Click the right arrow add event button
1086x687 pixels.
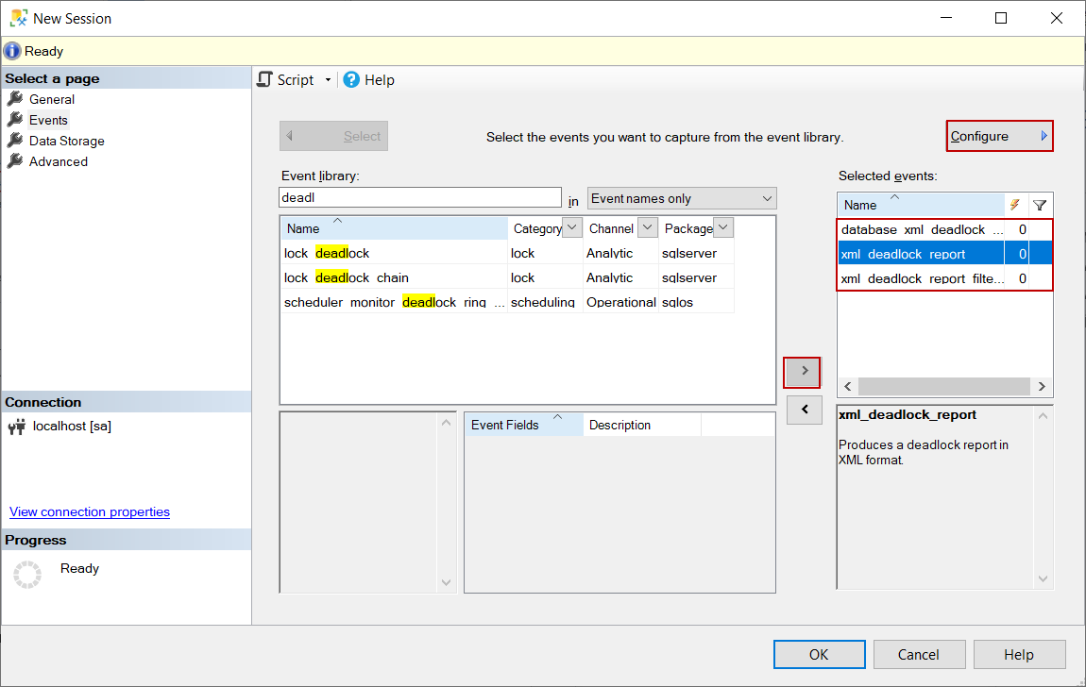tap(804, 372)
